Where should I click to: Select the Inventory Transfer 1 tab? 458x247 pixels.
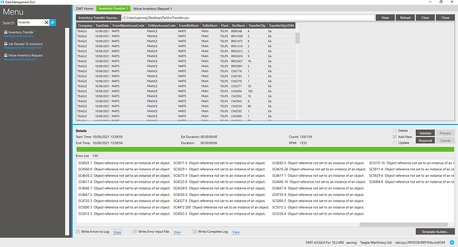114,9
